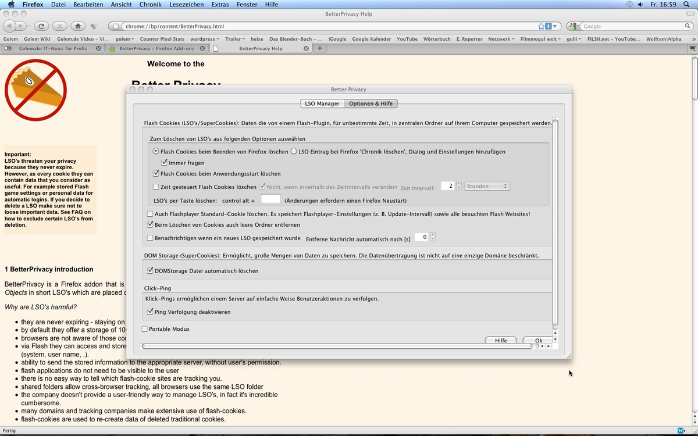Switch to the LSO Manager tab

click(322, 103)
